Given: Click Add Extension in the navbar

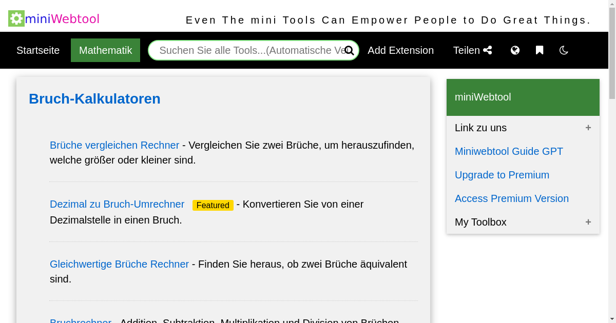Looking at the screenshot, I should (x=401, y=50).
